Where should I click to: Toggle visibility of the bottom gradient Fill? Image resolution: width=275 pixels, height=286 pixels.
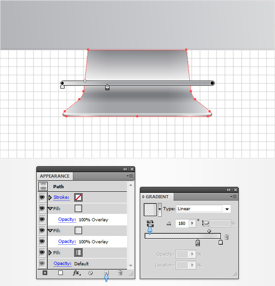coord(42,252)
